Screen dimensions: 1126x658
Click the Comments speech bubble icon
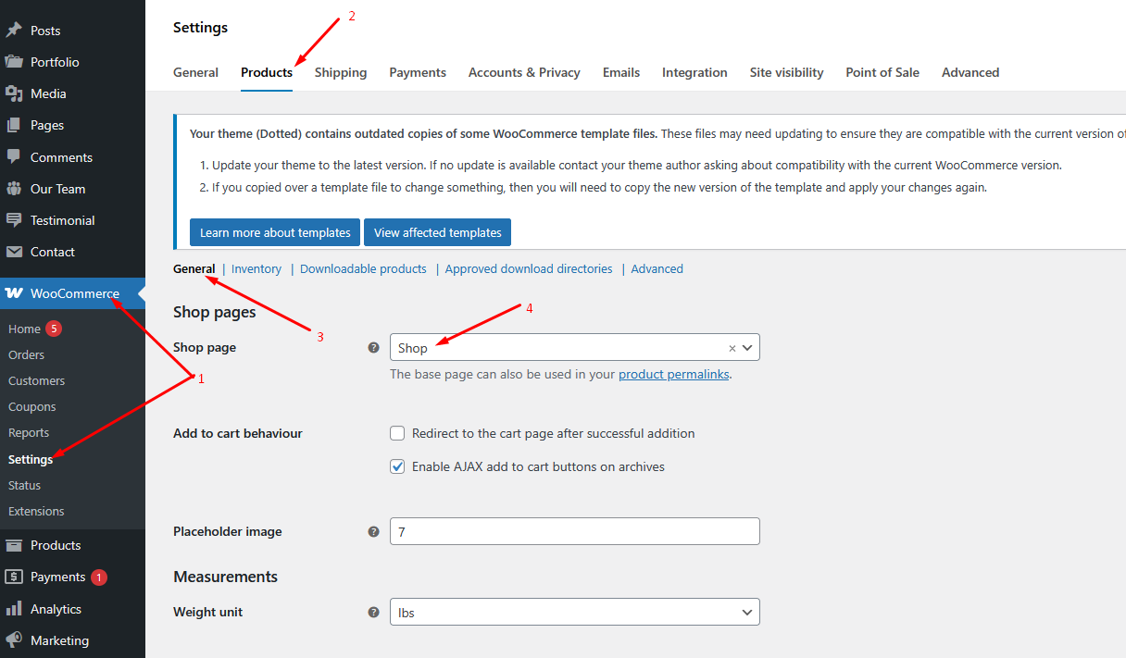[14, 157]
